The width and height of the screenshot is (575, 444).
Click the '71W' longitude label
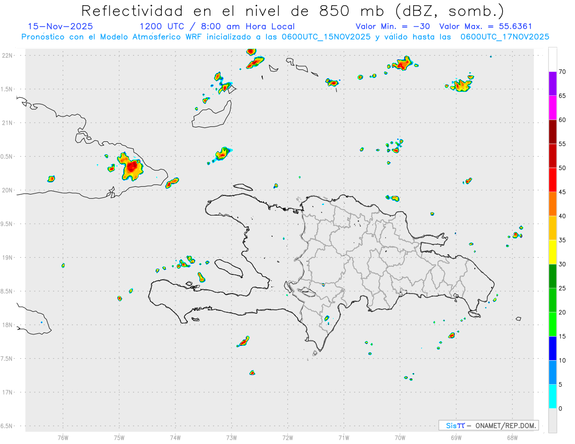coord(344,437)
